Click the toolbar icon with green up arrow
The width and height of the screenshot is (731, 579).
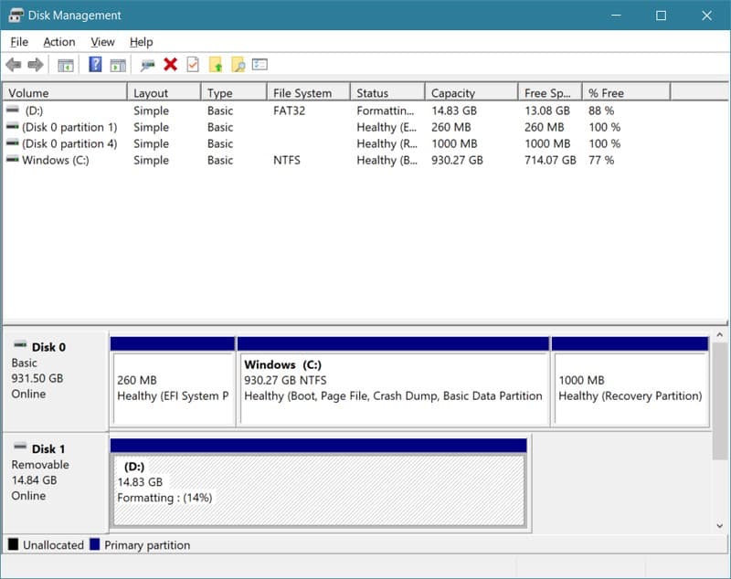(216, 65)
